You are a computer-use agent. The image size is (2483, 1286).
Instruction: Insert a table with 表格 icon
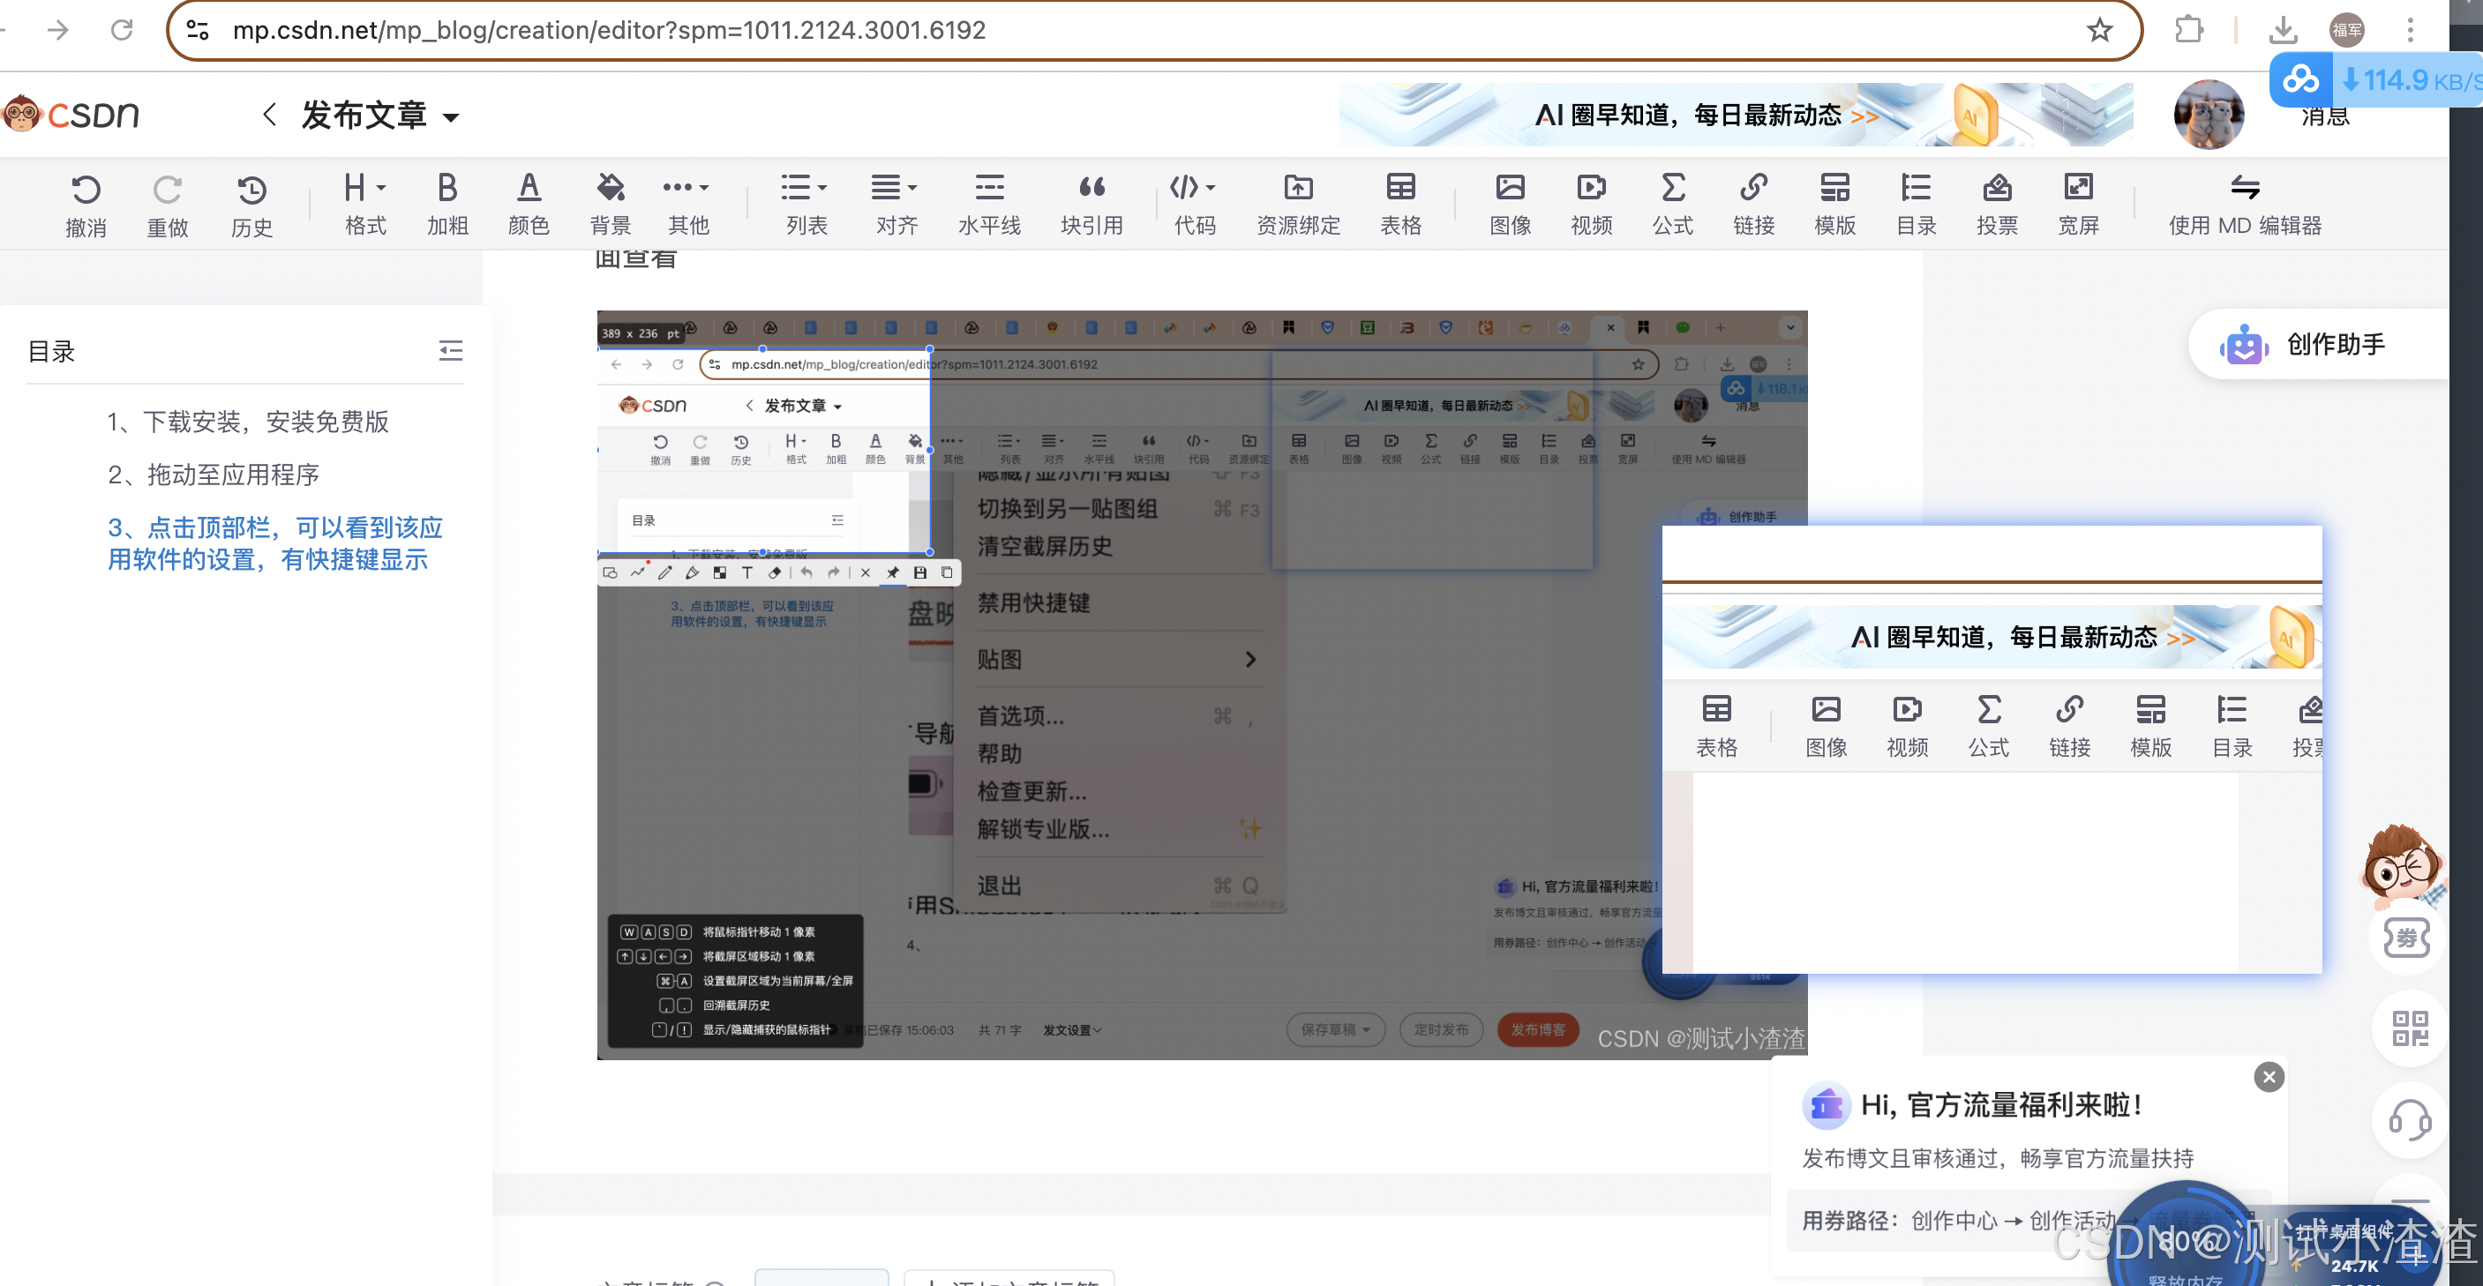[x=1400, y=203]
